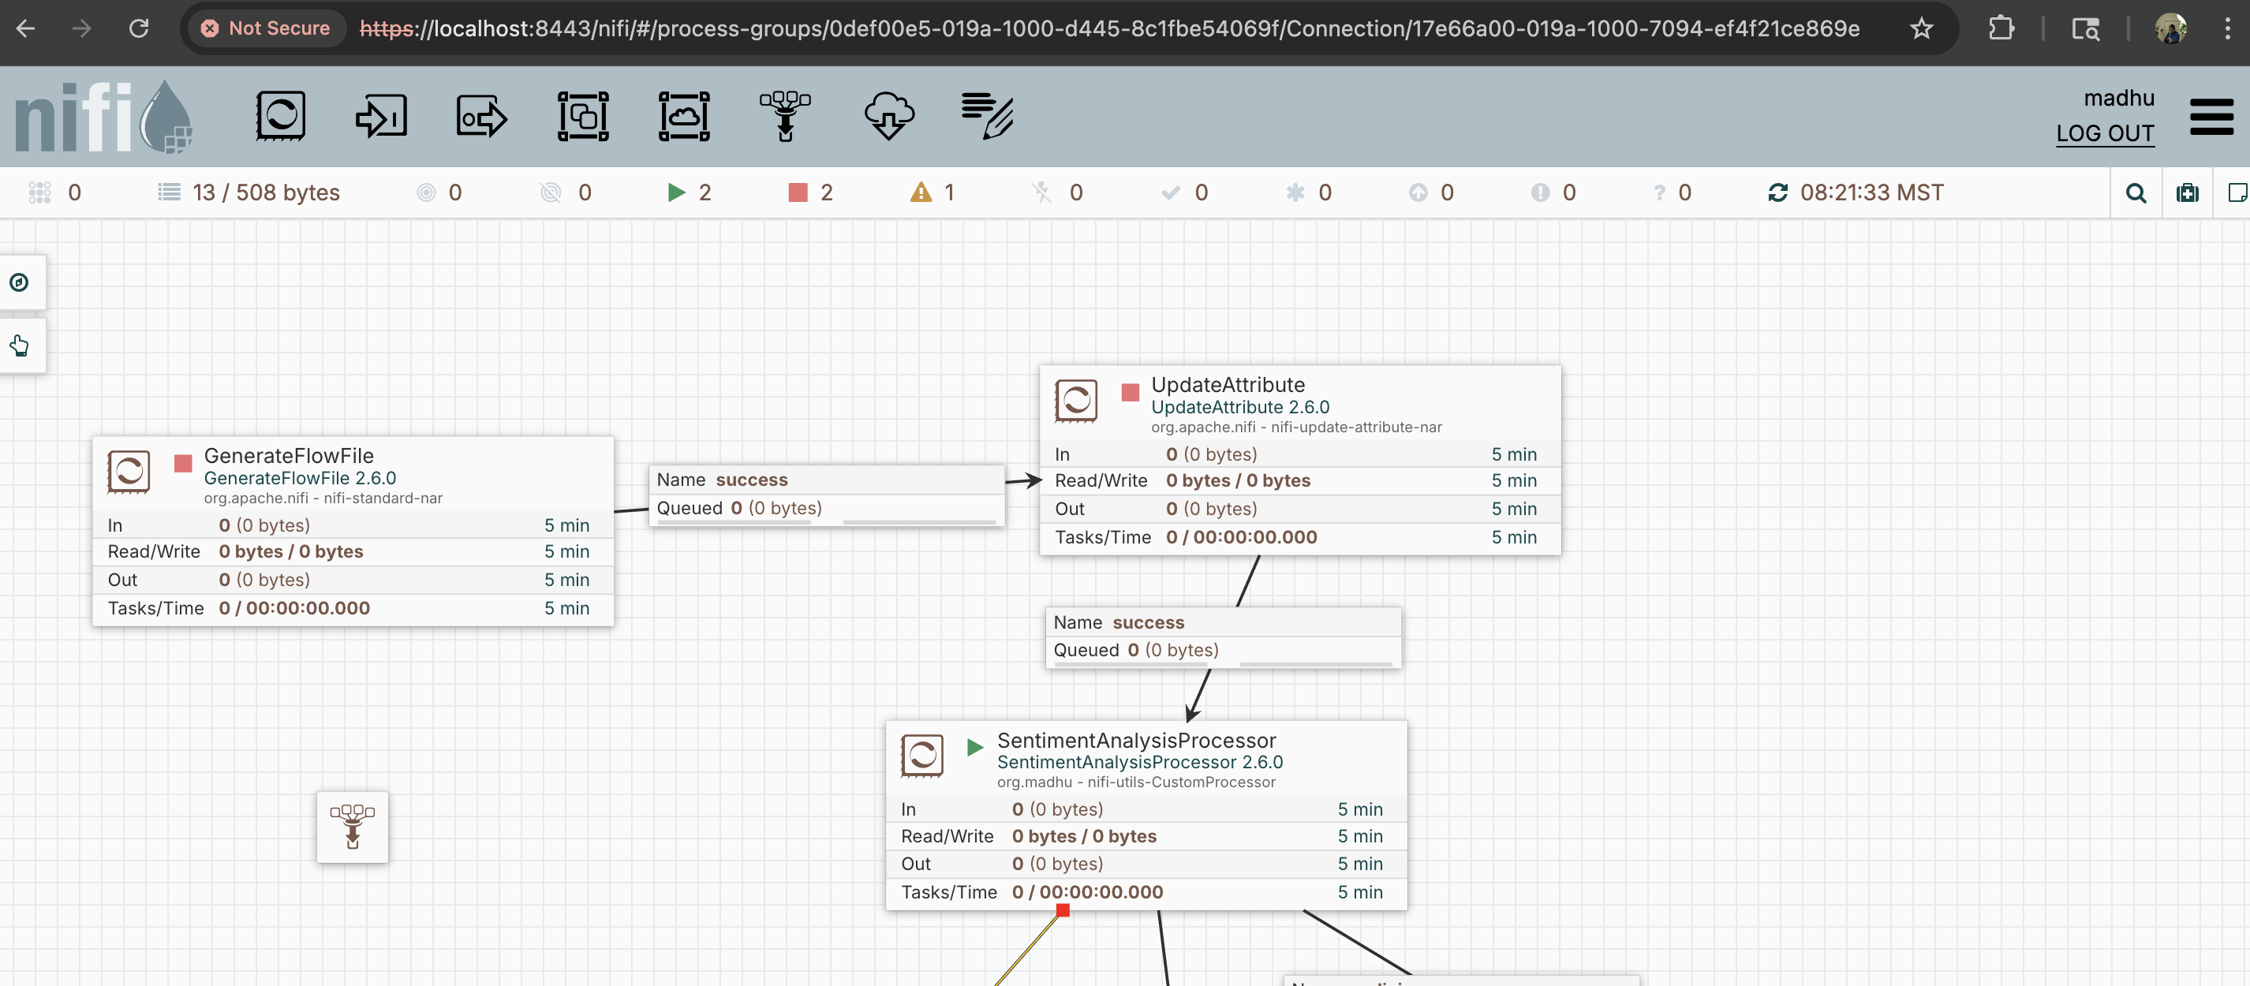Click the red connection bend point handle
This screenshot has height=986, width=2250.
coord(1063,911)
